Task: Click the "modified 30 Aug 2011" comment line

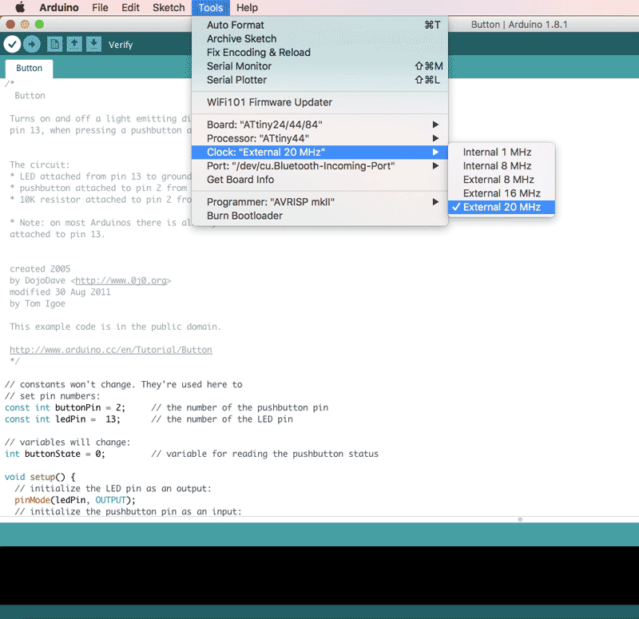Action: click(x=60, y=292)
